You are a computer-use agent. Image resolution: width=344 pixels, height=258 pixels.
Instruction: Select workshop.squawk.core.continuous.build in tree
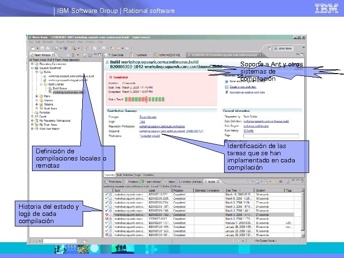[71, 76]
